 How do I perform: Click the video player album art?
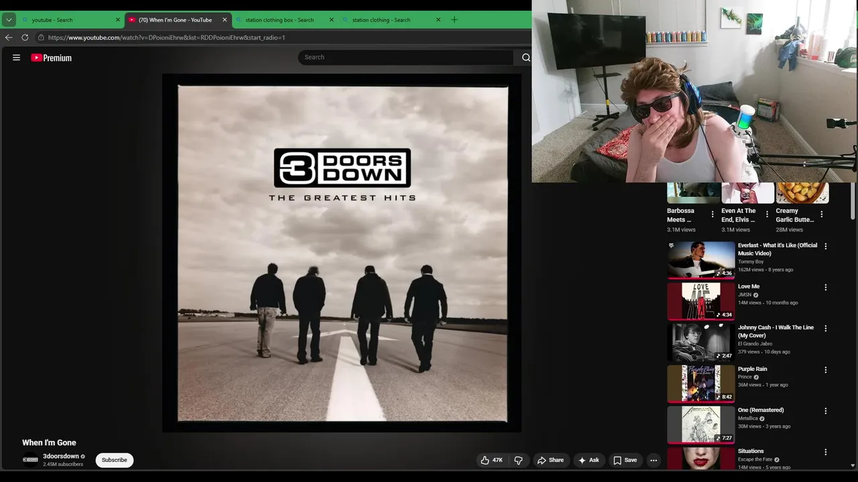342,253
